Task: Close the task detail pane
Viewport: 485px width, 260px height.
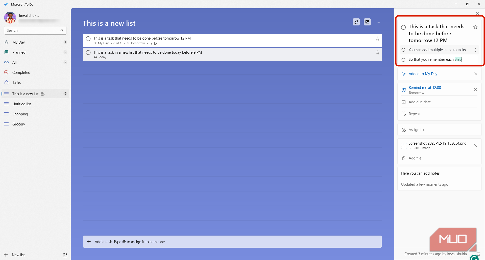Action: (477, 14)
